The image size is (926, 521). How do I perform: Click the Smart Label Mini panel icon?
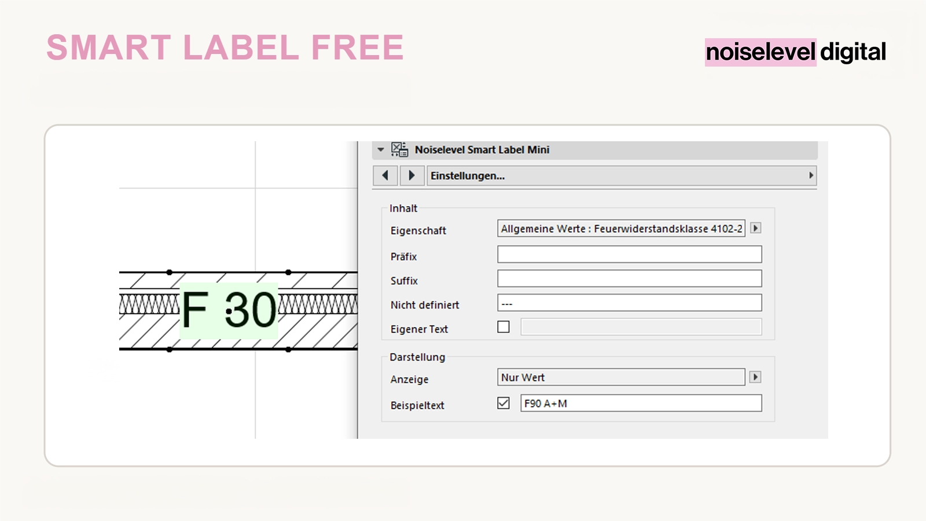point(399,150)
